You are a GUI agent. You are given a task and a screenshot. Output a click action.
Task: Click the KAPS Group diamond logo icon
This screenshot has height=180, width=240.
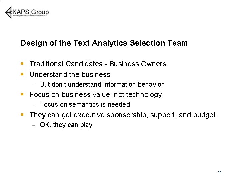pyautogui.click(x=8, y=12)
